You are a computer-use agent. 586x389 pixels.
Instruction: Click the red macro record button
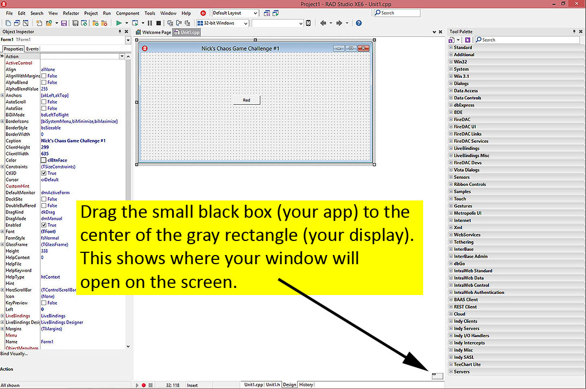(x=143, y=385)
